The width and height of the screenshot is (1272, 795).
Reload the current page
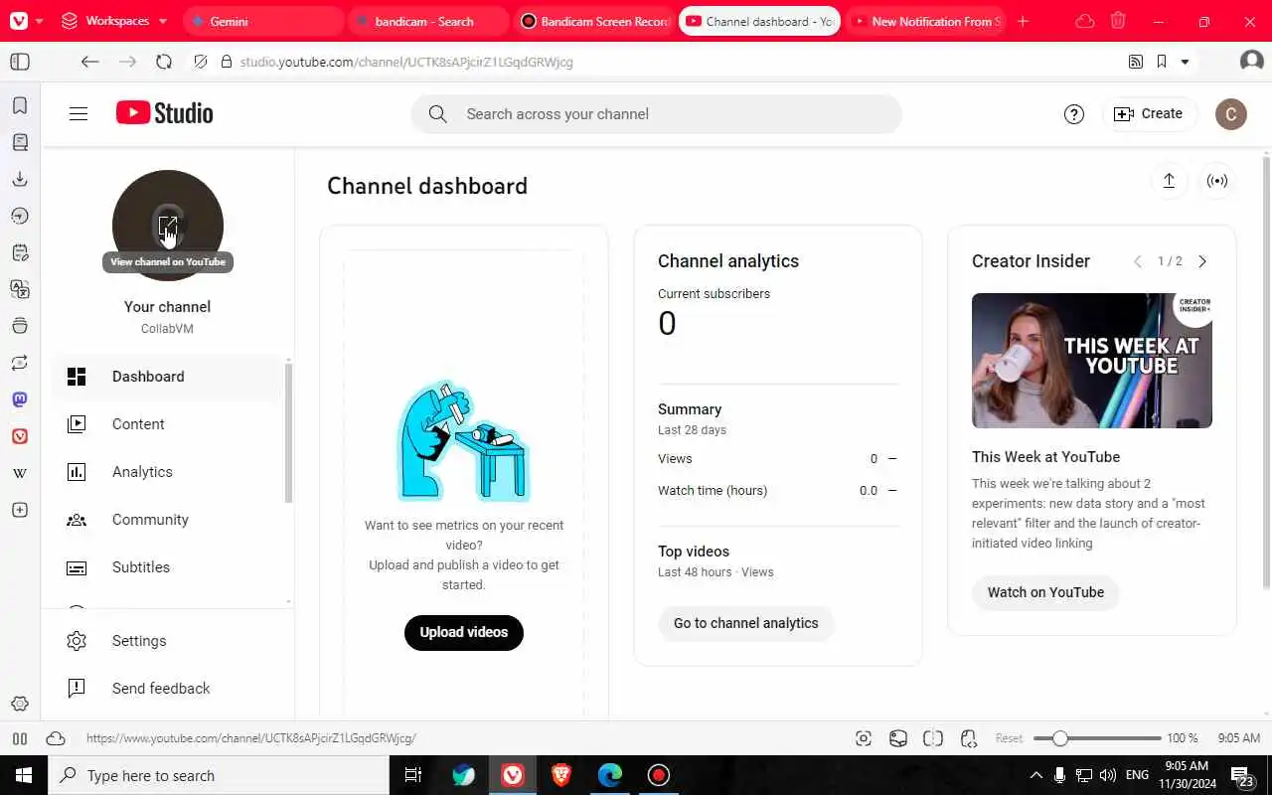point(164,62)
